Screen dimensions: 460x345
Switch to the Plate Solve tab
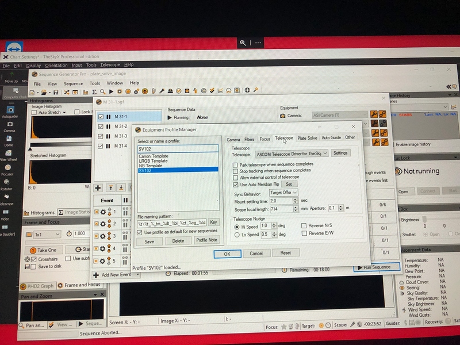(307, 138)
